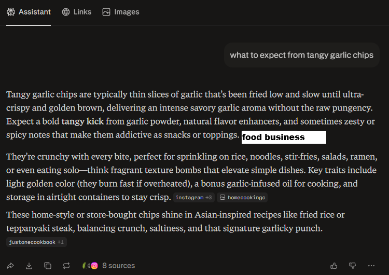
Task: Open the homecookingc citation chip
Action: 243,198
